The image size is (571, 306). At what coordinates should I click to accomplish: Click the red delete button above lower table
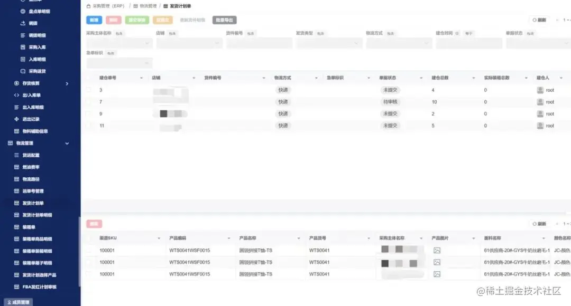[x=94, y=224]
